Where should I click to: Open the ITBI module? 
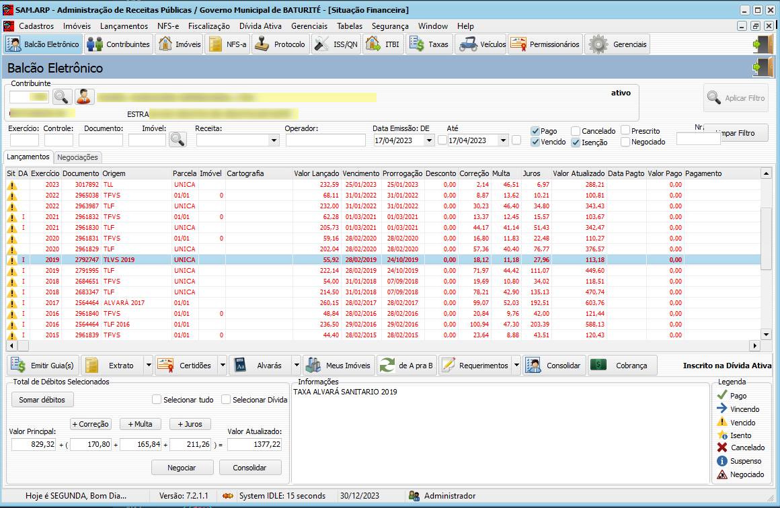pyautogui.click(x=383, y=44)
